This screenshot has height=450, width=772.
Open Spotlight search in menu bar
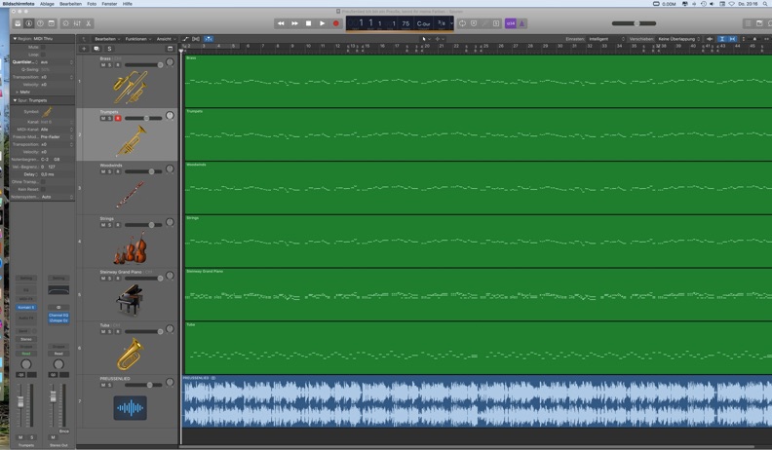765,4
